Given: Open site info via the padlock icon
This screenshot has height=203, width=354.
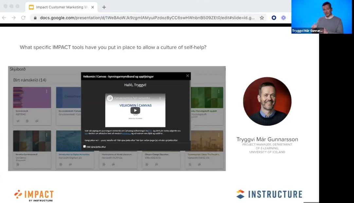Looking at the screenshot, I should [35, 18].
